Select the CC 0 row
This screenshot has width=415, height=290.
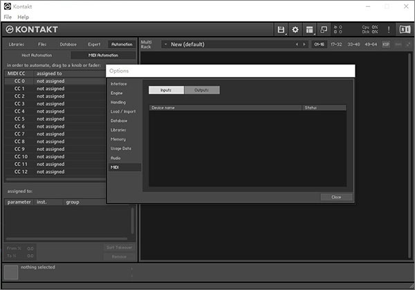click(55, 81)
